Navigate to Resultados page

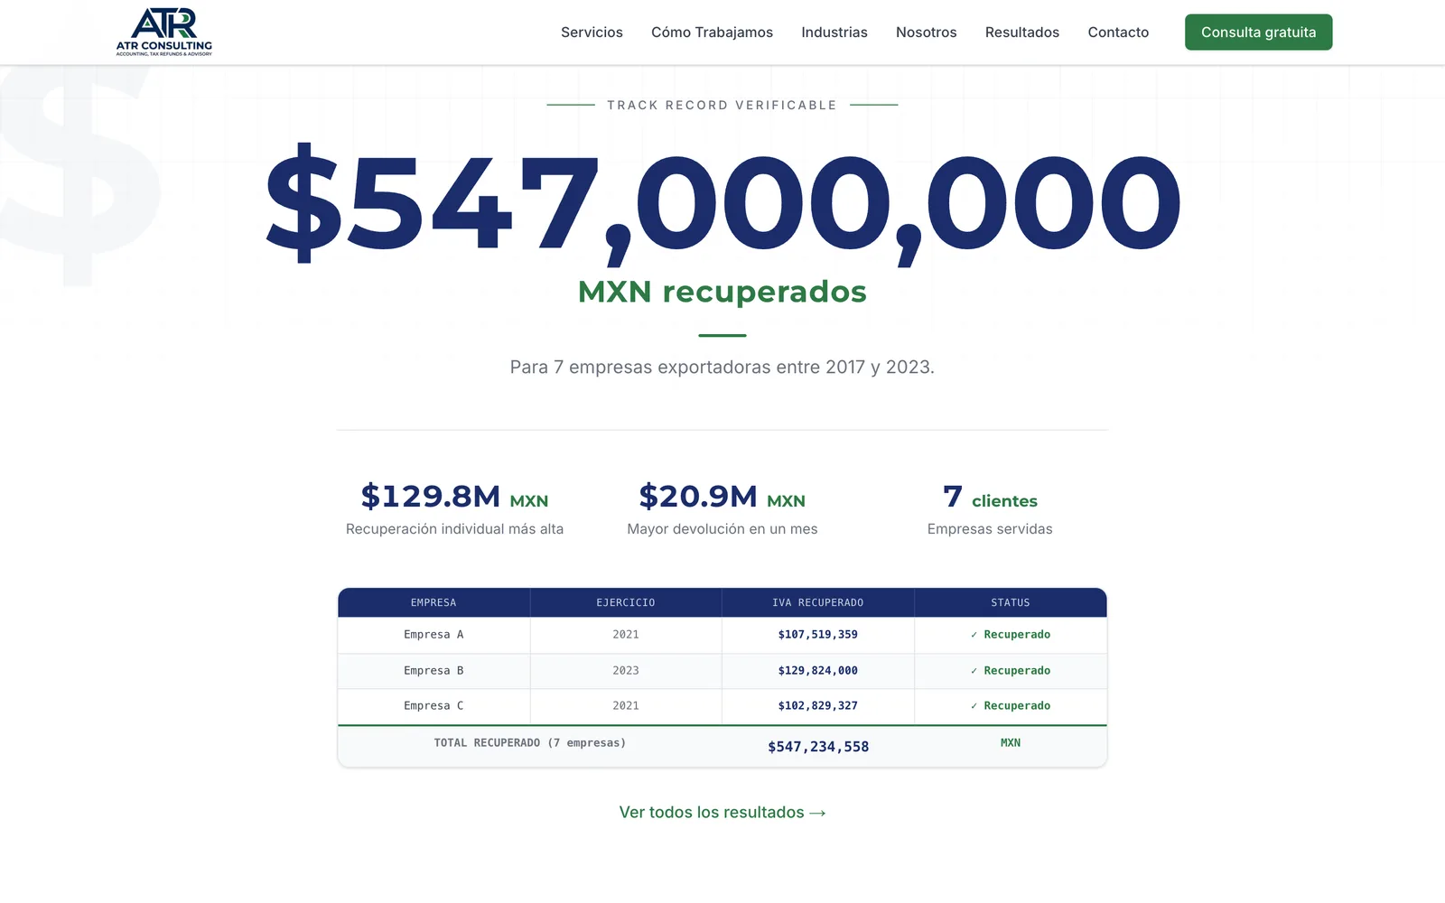pos(1022,33)
